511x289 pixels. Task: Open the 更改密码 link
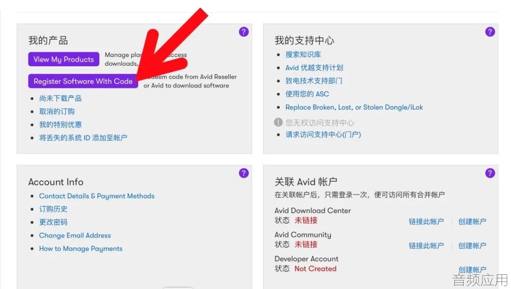(53, 222)
